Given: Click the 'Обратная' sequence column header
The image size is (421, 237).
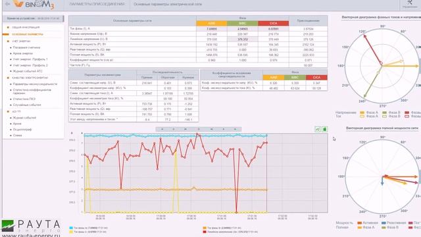Looking at the screenshot, I should click(168, 78).
